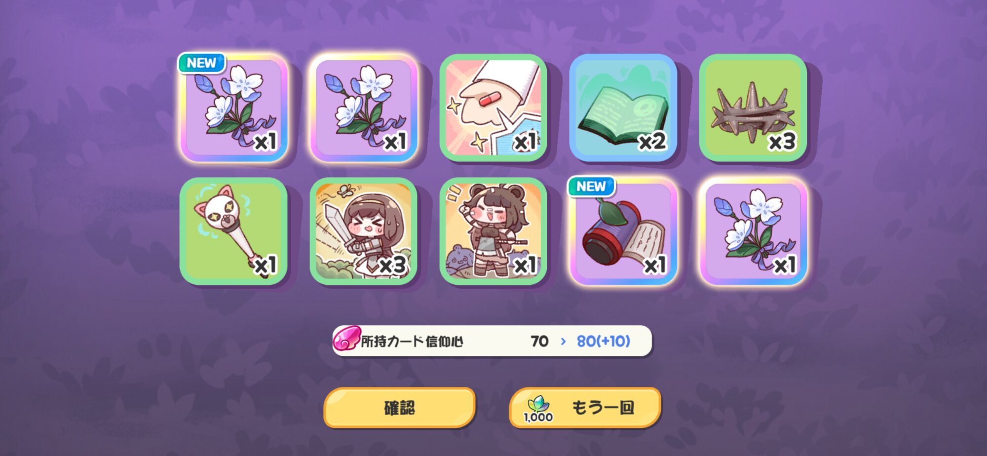The width and height of the screenshot is (987, 456).
Task: Click the もう一回 draw again button
Action: pos(585,408)
